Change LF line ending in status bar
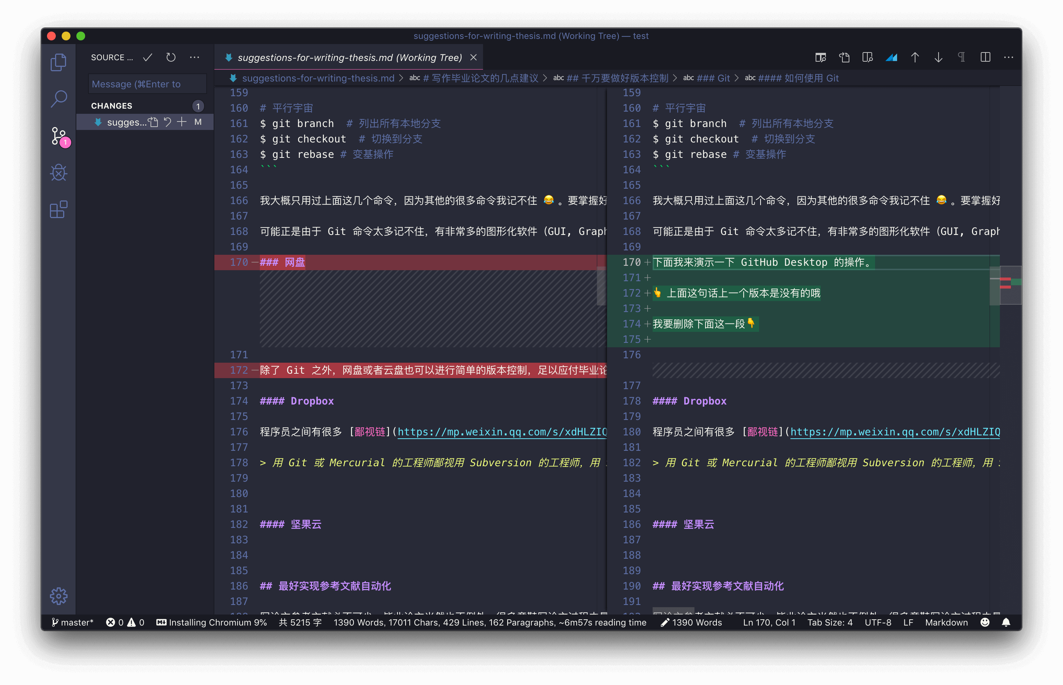Viewport: 1063px width, 685px height. coord(908,622)
